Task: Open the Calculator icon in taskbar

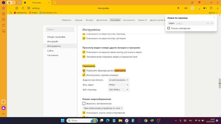Action: point(133,121)
